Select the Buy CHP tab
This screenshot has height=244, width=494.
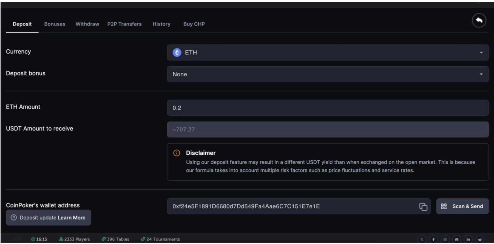(x=194, y=24)
